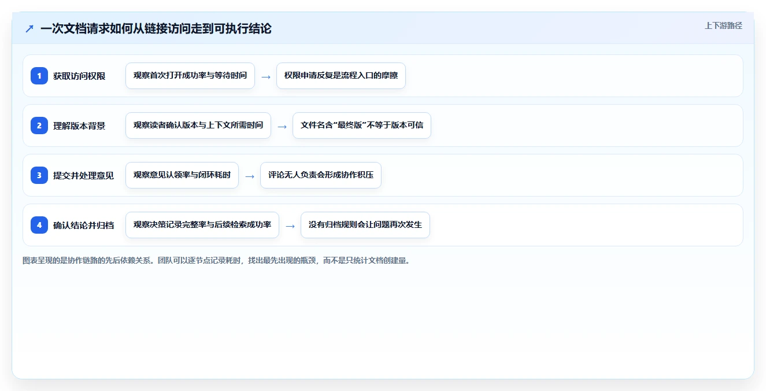Screen dimensions: 766x391
Task: Click the step label 理解版本背景
Action: coord(79,126)
